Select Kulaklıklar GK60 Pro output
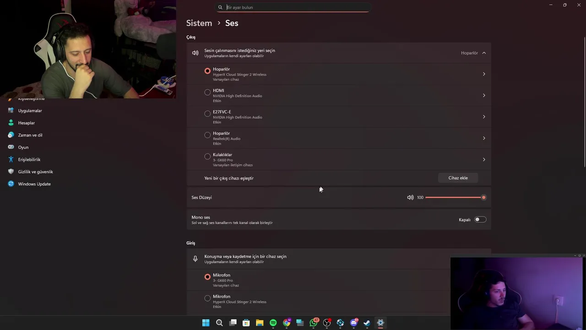Image resolution: width=586 pixels, height=330 pixels. click(207, 156)
